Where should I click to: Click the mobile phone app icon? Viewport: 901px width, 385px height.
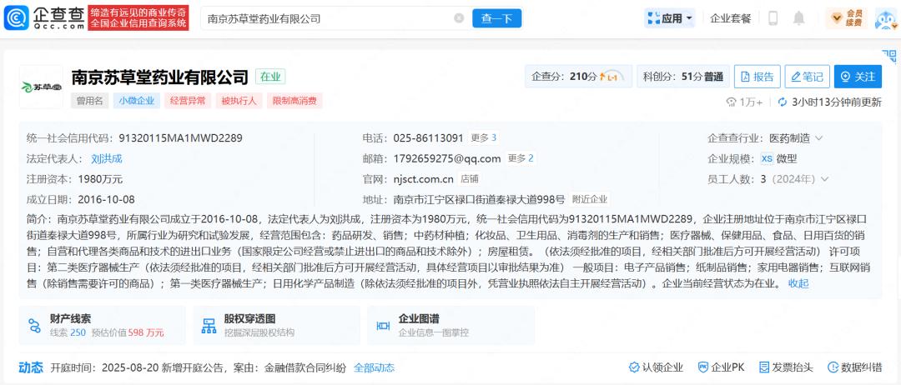tap(773, 18)
